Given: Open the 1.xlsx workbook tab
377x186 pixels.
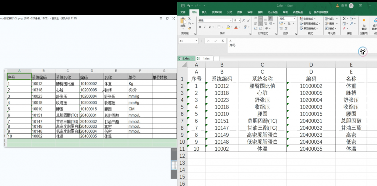Looking at the screenshot, I should 204,59.
